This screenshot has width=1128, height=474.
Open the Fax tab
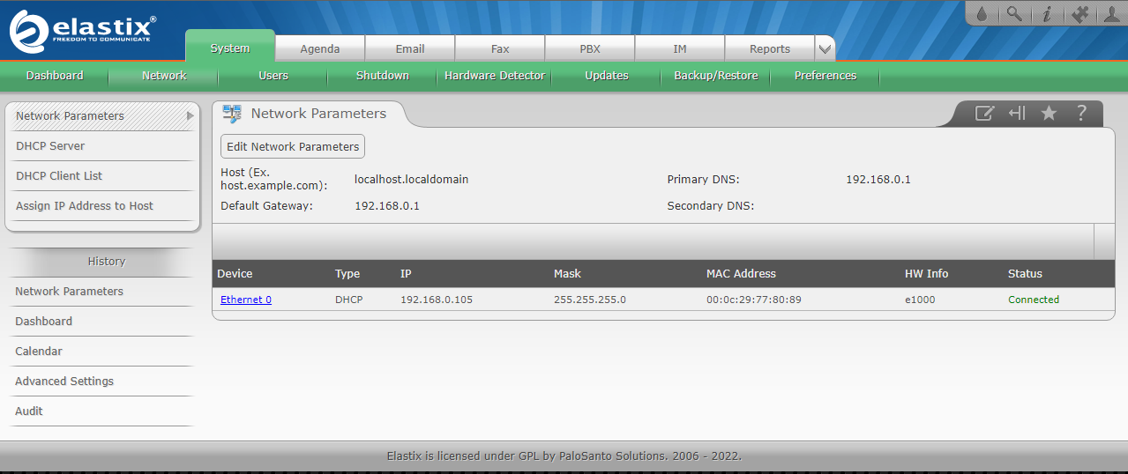(500, 48)
